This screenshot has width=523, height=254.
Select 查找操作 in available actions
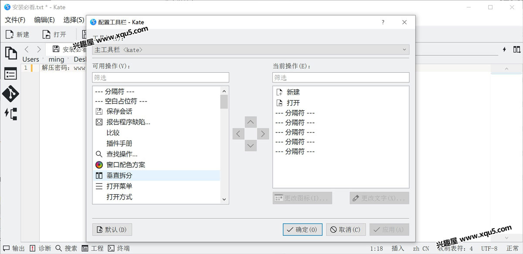point(156,154)
